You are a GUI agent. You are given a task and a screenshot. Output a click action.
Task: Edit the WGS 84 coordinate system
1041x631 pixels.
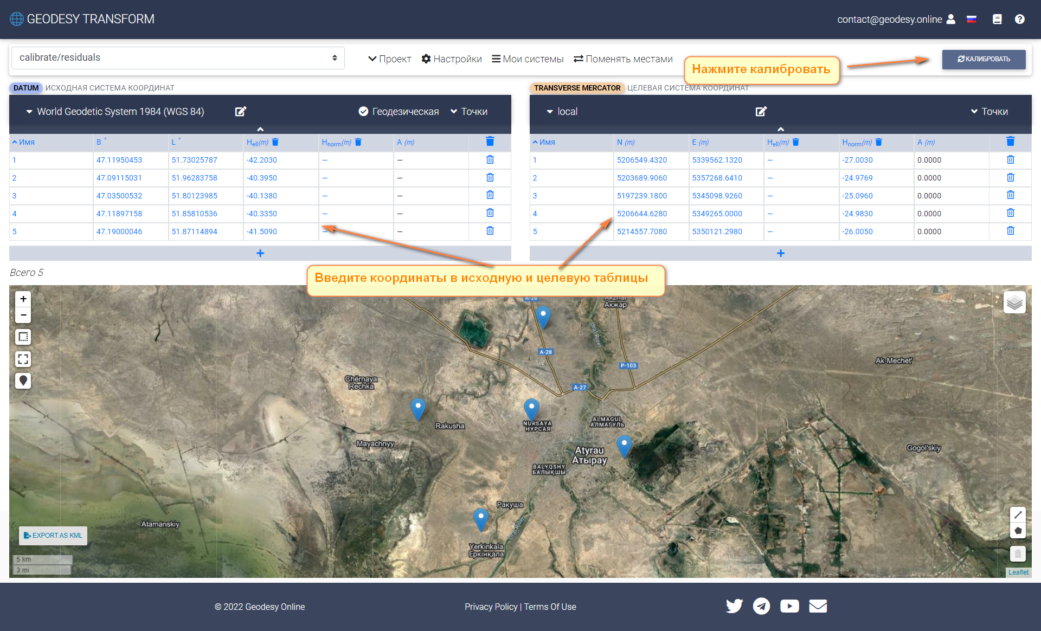click(x=240, y=111)
